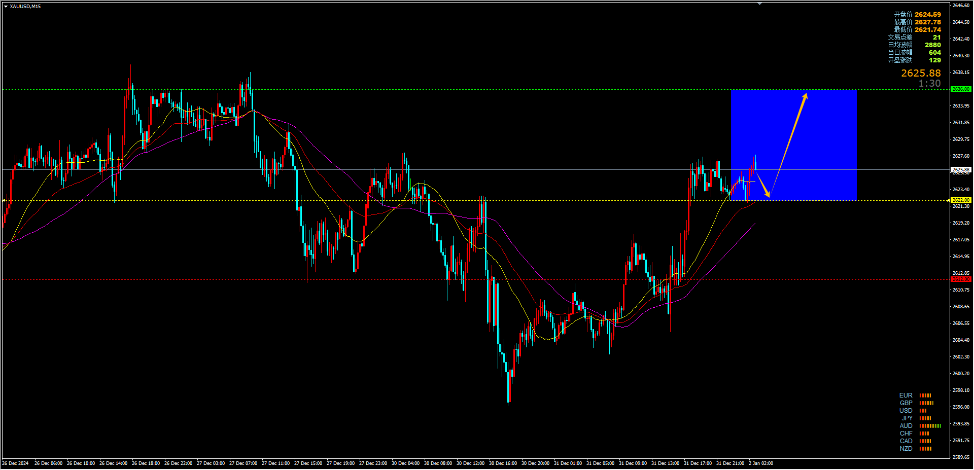Click the 31 Dec 21:00 time axis label
The image size is (974, 470).
(x=730, y=463)
